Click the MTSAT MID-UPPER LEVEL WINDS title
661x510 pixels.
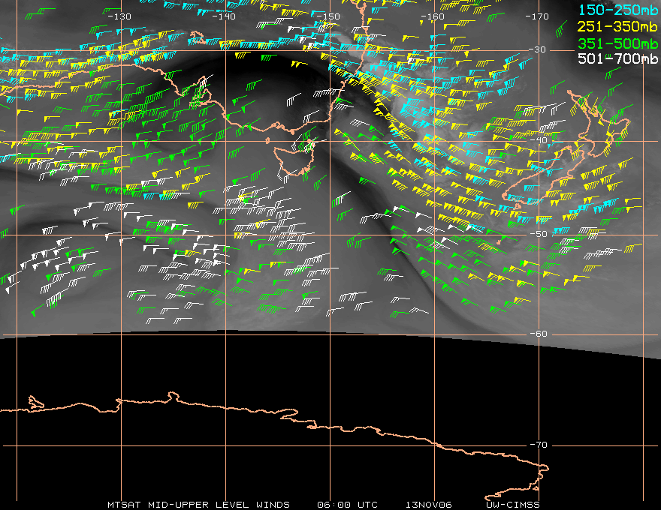click(198, 505)
